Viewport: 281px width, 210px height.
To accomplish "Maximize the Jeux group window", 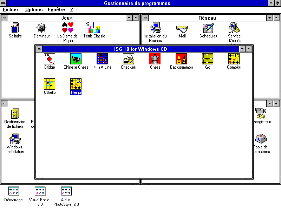I will click(136, 18).
